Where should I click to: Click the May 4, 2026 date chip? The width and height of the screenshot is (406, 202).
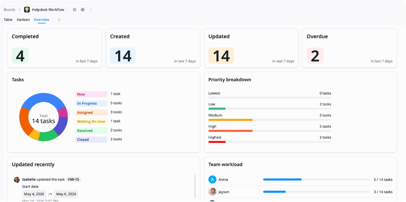coord(34,194)
